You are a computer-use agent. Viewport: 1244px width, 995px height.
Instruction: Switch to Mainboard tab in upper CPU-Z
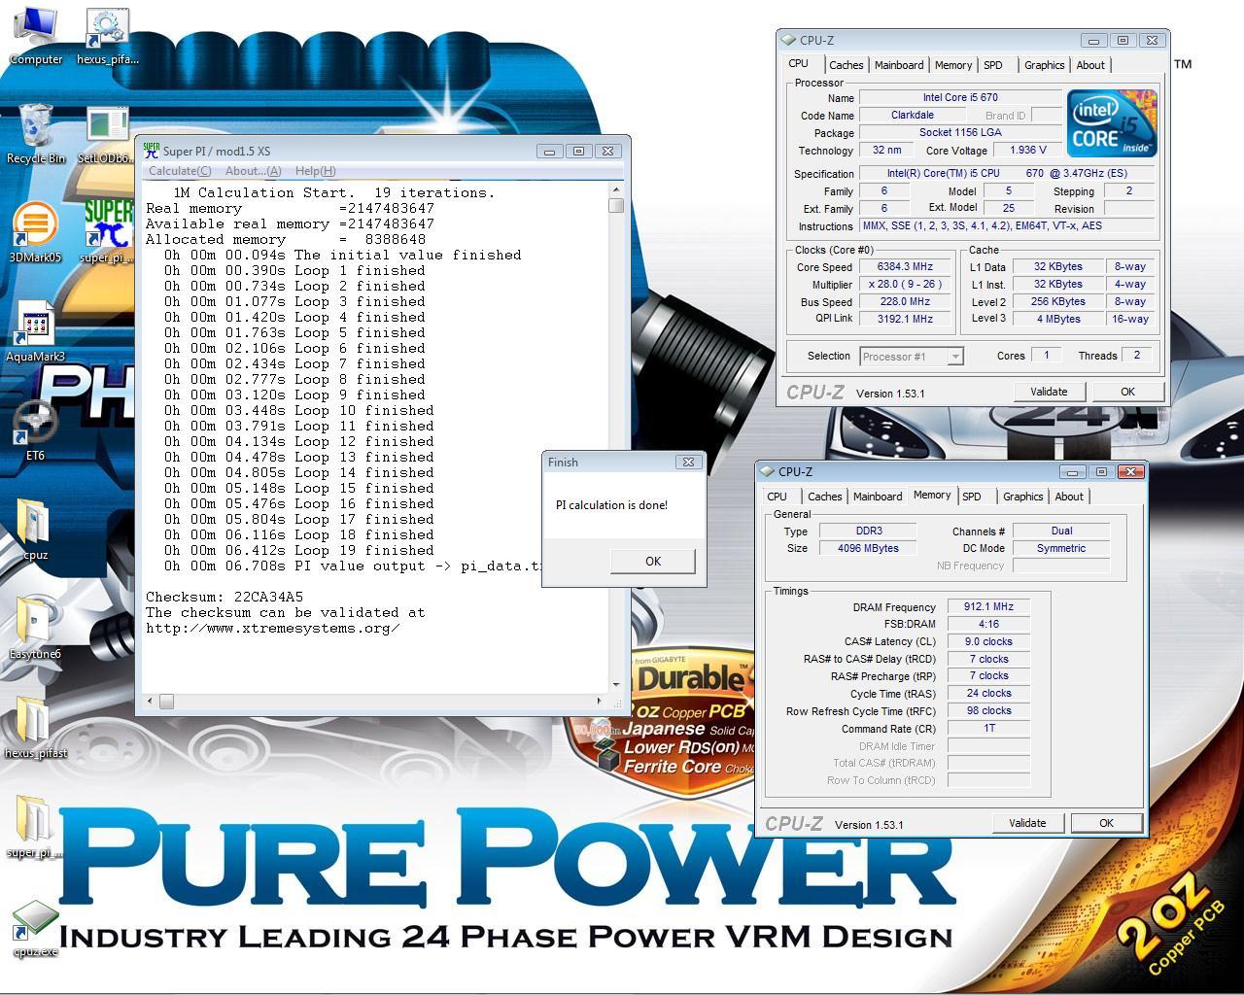[x=899, y=65]
